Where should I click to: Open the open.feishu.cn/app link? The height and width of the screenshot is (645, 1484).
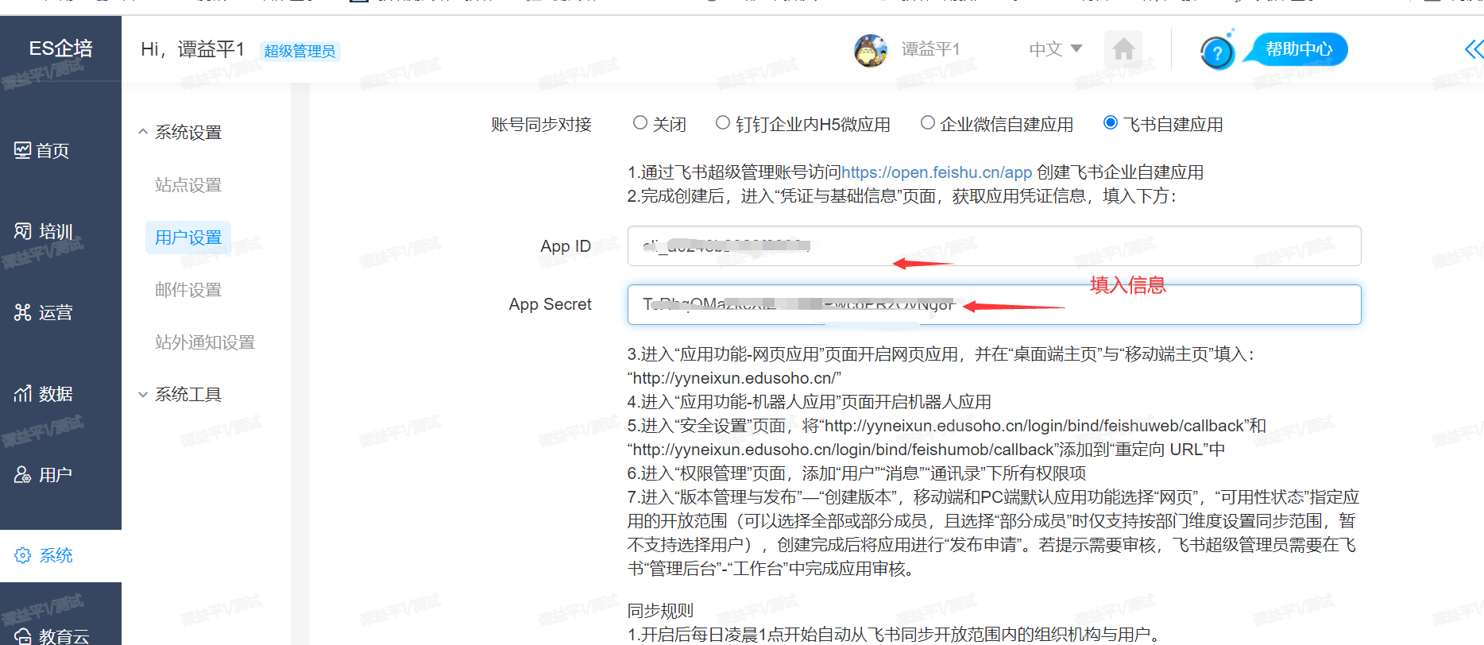[936, 172]
